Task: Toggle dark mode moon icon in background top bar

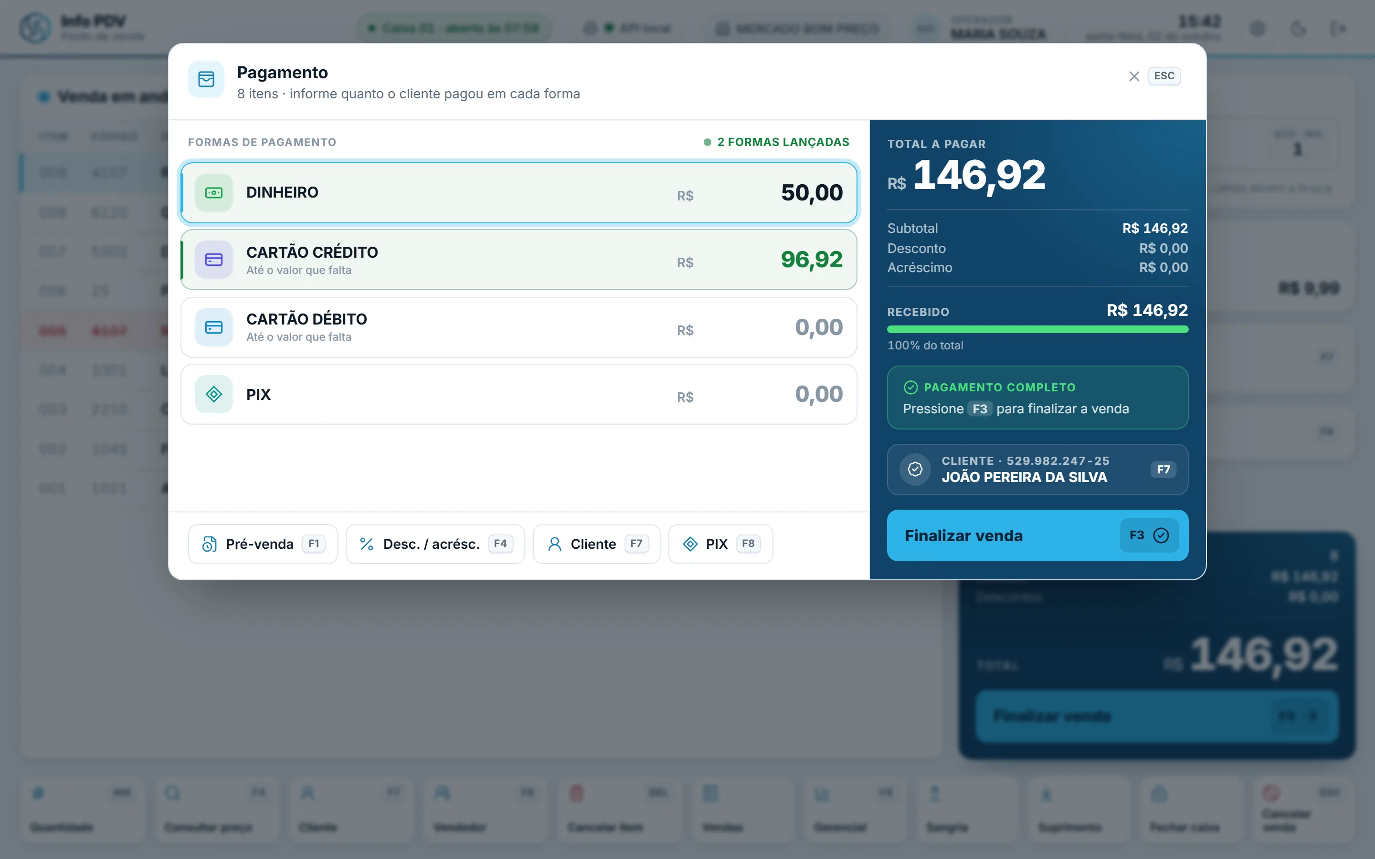Action: point(1298,29)
